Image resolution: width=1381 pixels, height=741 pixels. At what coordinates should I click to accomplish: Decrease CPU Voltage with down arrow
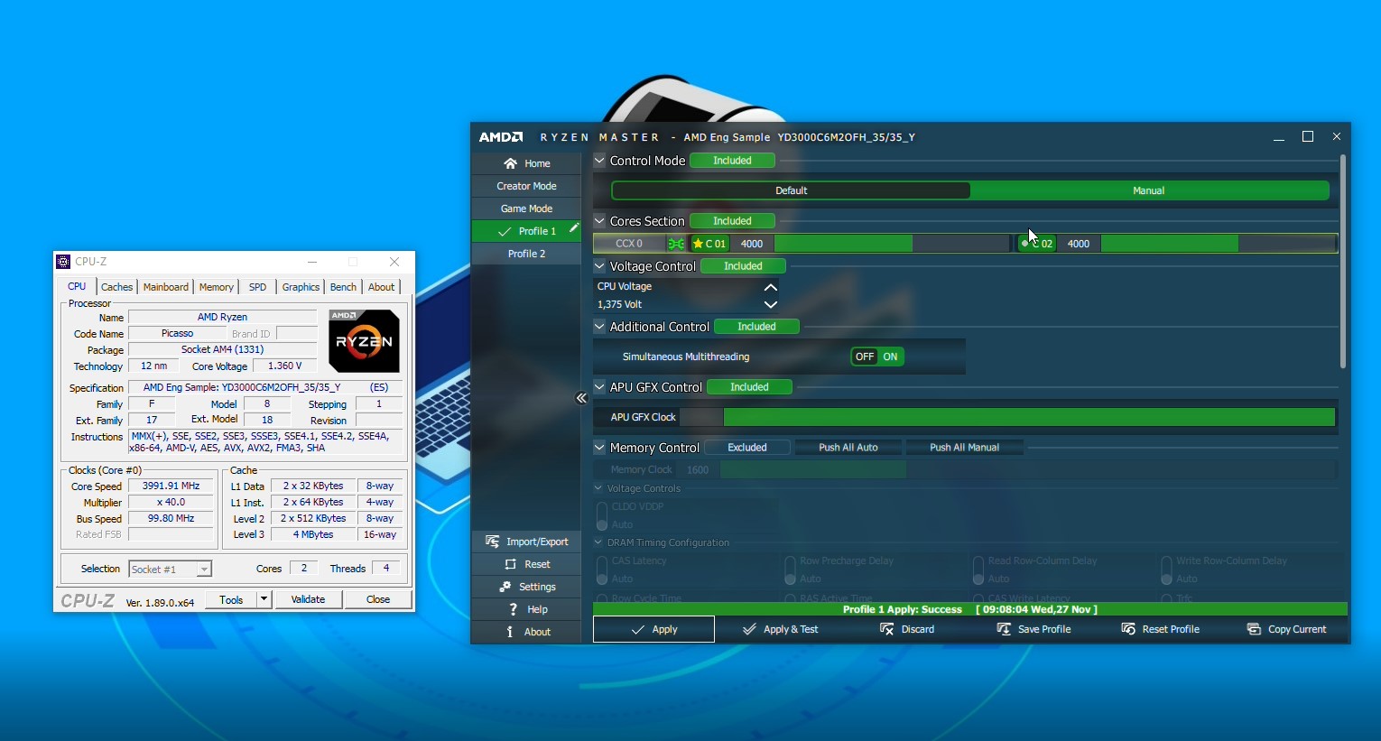[770, 304]
